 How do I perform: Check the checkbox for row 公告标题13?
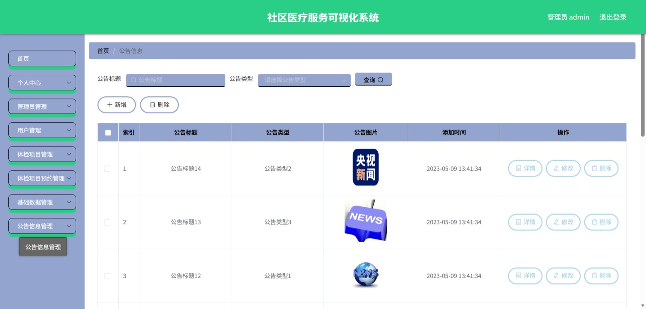pyautogui.click(x=107, y=222)
